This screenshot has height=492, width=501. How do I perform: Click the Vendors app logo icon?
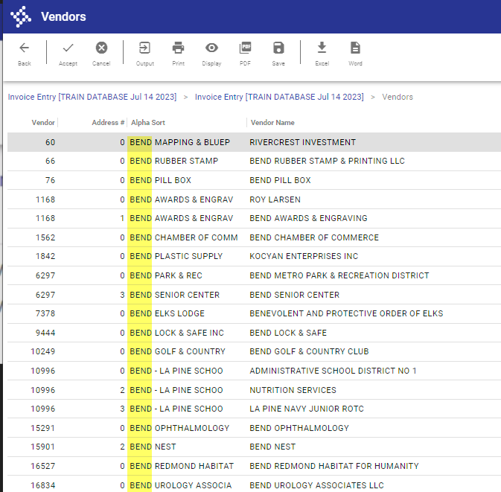pos(20,16)
